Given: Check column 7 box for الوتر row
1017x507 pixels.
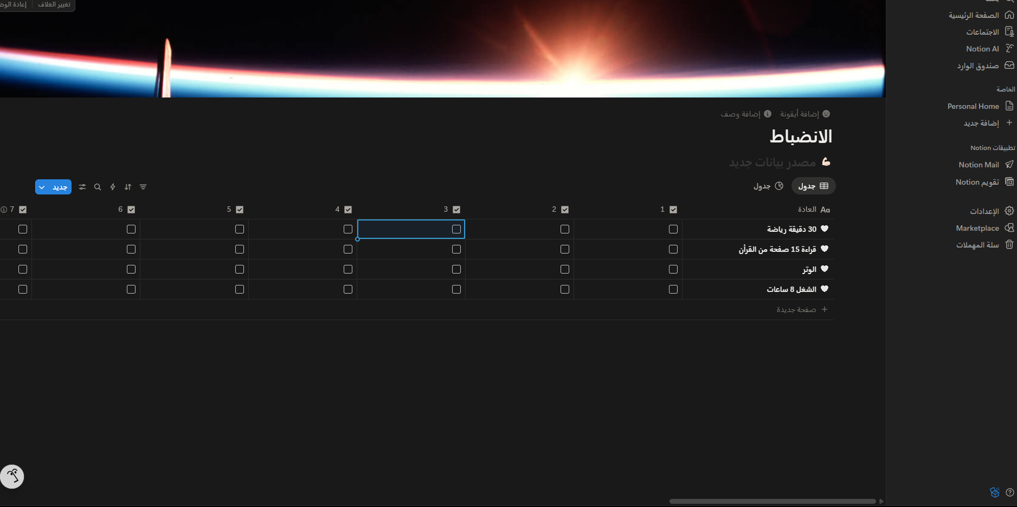Looking at the screenshot, I should [x=23, y=269].
